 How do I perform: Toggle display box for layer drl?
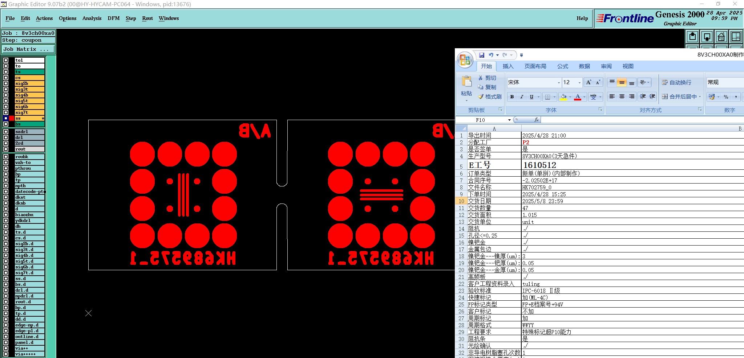[6, 137]
